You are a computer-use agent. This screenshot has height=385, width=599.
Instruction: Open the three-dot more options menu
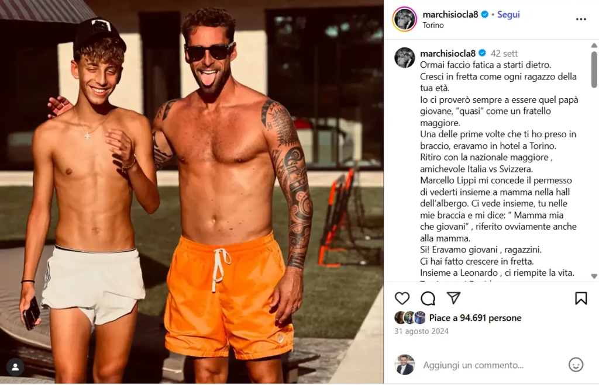[581, 19]
